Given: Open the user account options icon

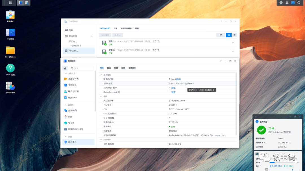Looking at the screenshot, I should point(287,3).
